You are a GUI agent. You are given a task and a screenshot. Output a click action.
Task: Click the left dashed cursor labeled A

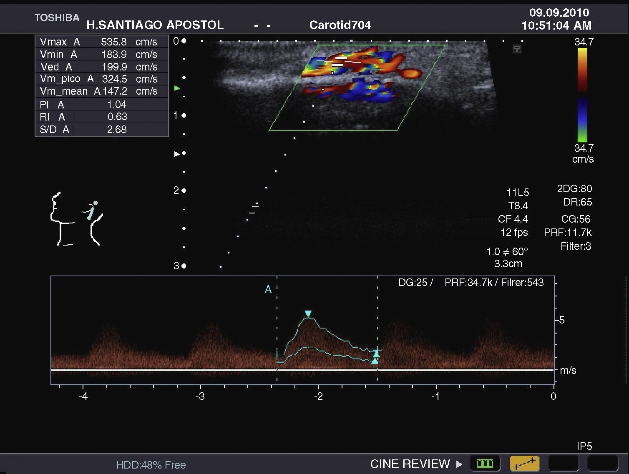pos(277,317)
